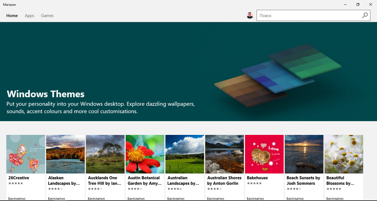Screen dimensions: 377x201
Task: Click the stacked color tiles banner artwork
Action: pyautogui.click(x=278, y=75)
